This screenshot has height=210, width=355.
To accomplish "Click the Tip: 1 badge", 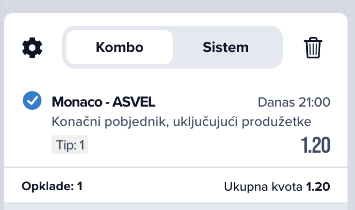I will (70, 145).
